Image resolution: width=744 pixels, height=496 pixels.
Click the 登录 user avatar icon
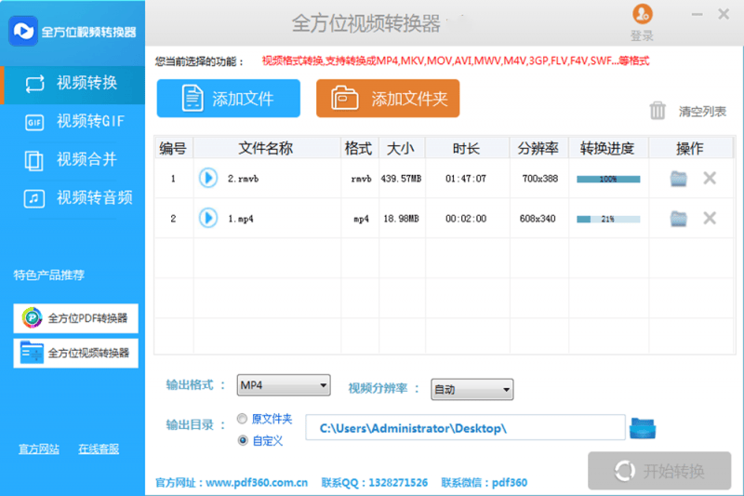[x=643, y=14]
